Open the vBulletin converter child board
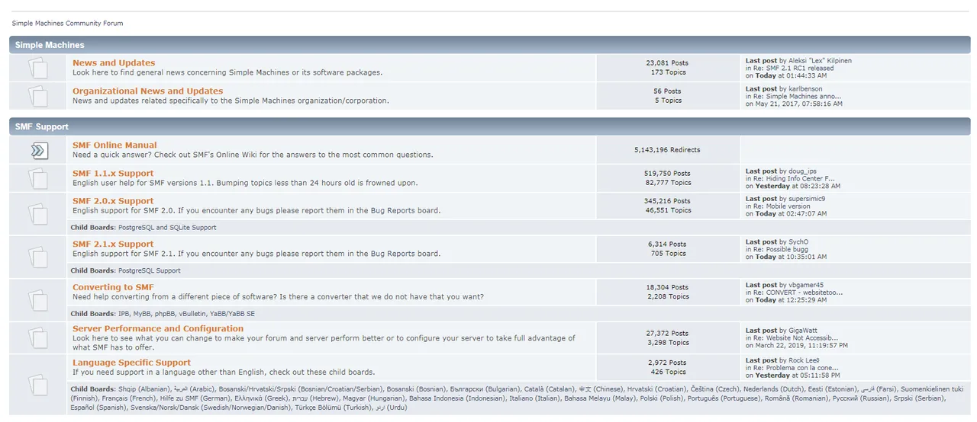The image size is (977, 422). (192, 314)
